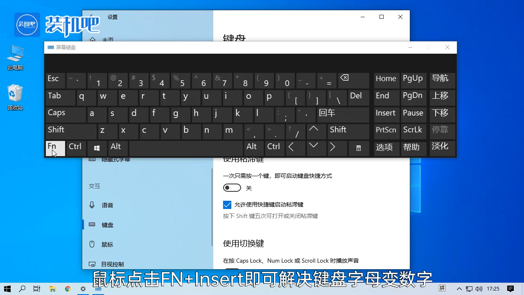Open Google Chrome from the taskbar
This screenshot has width=524, height=295.
tap(68, 289)
